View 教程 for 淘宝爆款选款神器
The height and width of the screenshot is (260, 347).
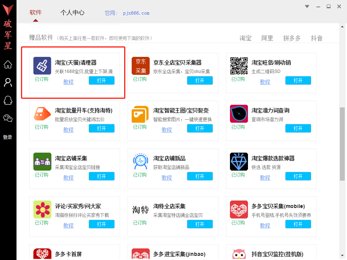point(265,178)
